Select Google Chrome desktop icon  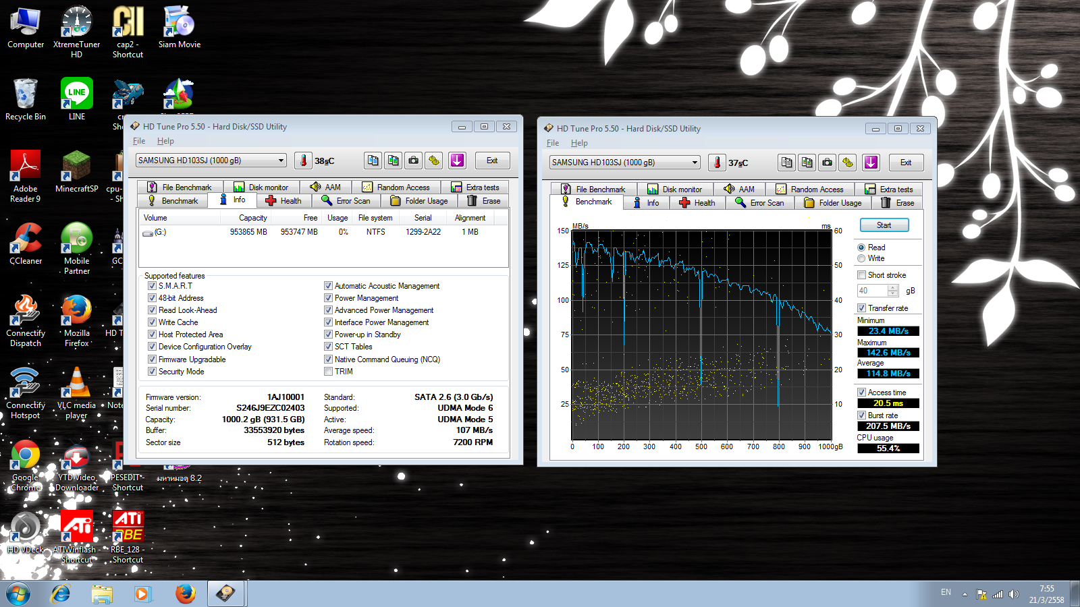click(26, 465)
